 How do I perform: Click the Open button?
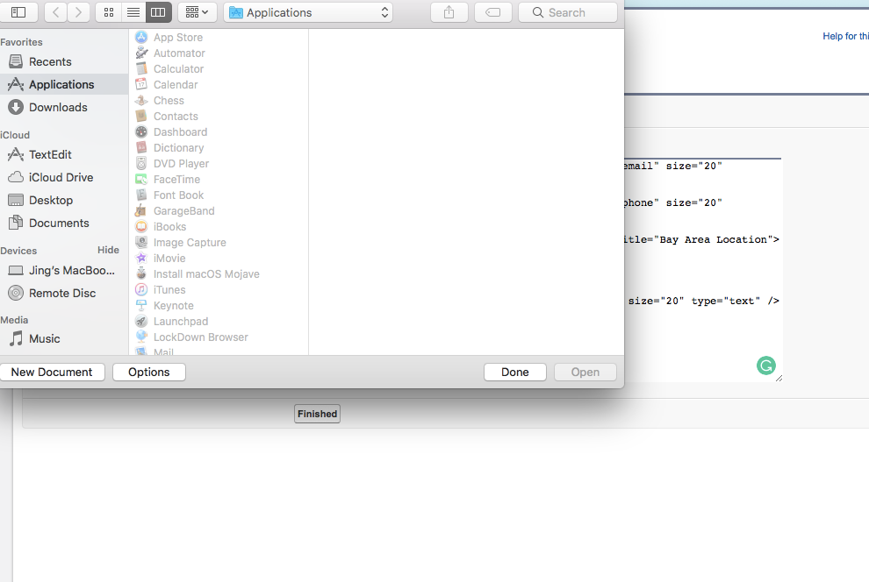coord(585,372)
